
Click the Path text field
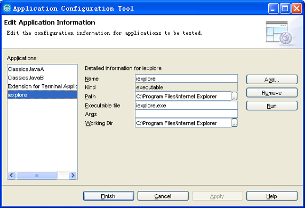pyautogui.click(x=183, y=97)
